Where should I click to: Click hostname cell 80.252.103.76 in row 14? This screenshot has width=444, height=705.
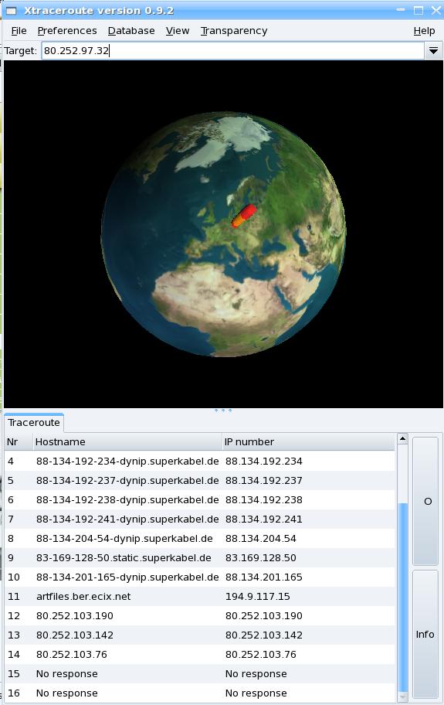72,655
